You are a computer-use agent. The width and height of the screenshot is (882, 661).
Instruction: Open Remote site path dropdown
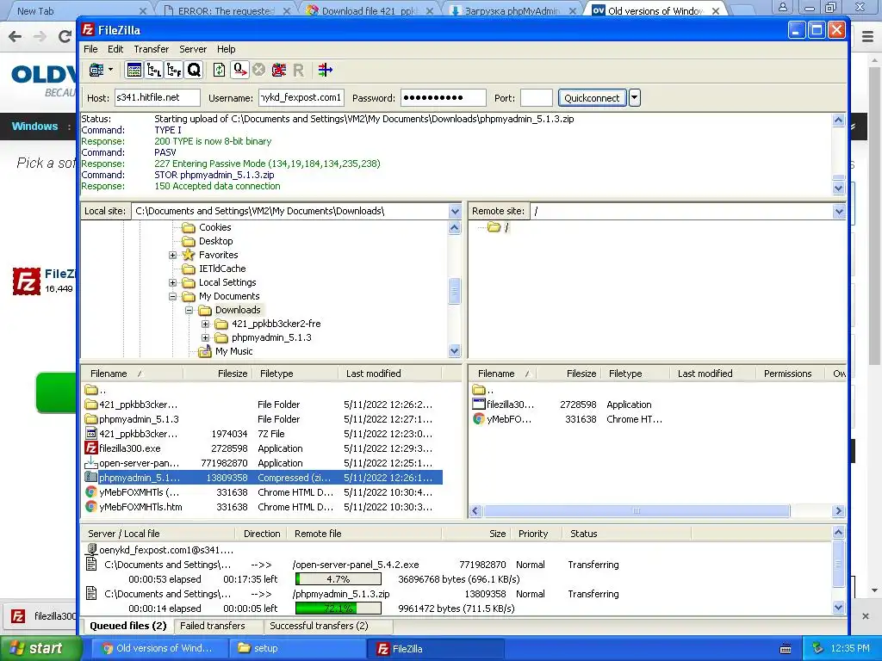click(839, 212)
